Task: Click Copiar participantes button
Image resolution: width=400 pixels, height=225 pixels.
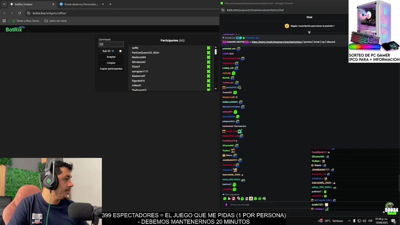Action: pos(111,69)
